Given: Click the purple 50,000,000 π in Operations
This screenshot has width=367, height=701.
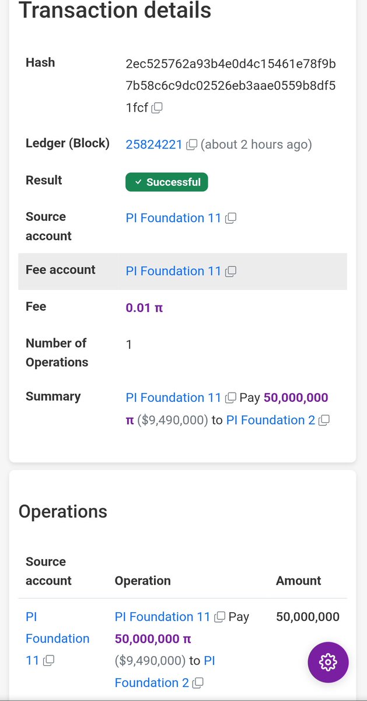Looking at the screenshot, I should coord(153,639).
